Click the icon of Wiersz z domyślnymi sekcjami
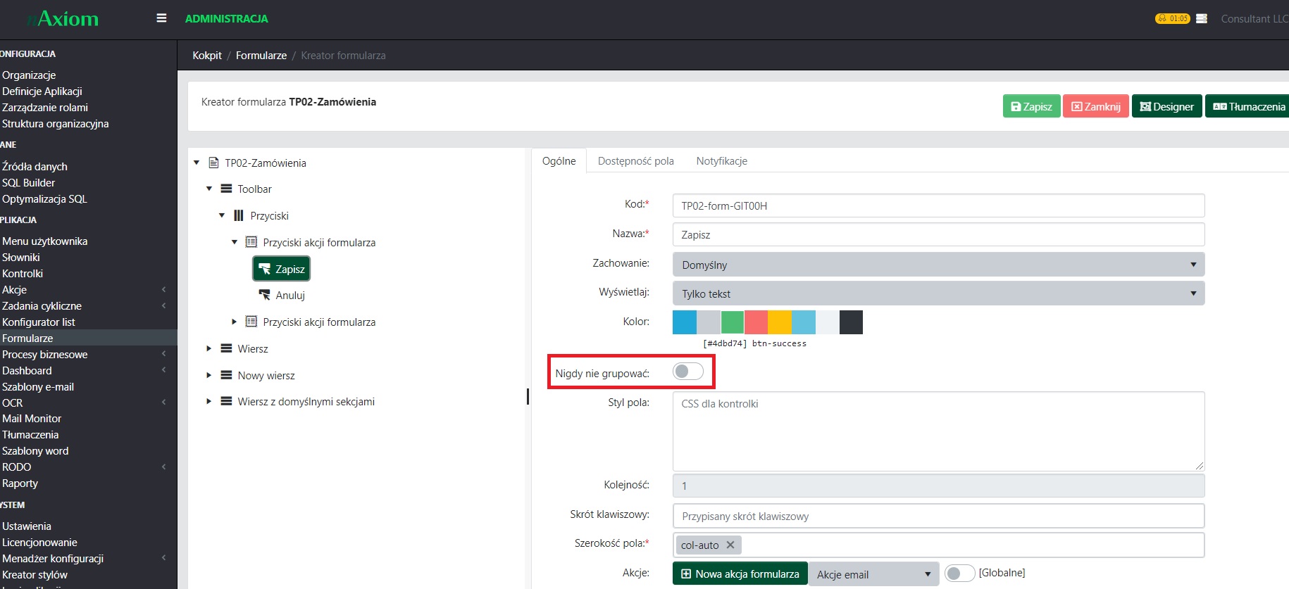Screen dimensions: 1289x589 pyautogui.click(x=226, y=401)
